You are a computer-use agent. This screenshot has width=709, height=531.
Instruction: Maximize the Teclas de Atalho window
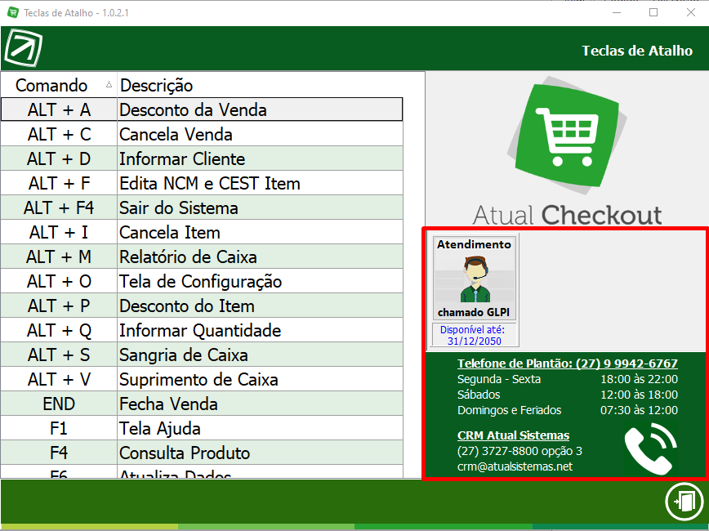pyautogui.click(x=653, y=12)
